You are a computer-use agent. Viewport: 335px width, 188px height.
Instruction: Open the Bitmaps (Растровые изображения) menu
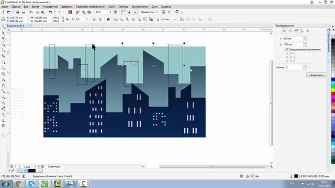90,7
